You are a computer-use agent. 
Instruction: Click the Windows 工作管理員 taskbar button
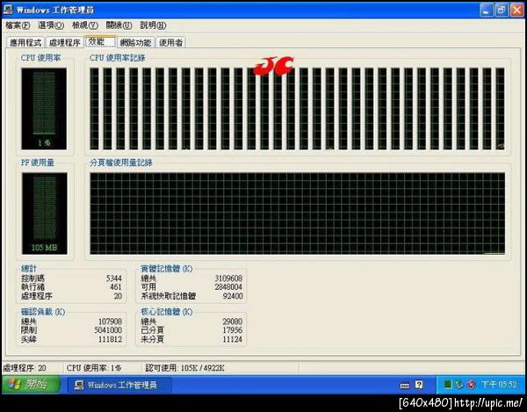pos(119,385)
